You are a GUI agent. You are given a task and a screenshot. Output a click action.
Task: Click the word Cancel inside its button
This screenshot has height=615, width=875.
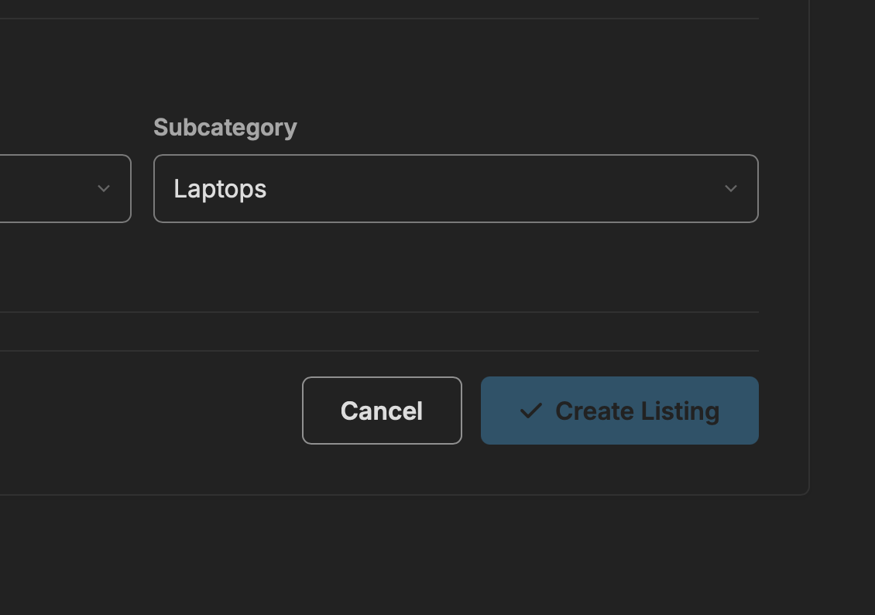pyautogui.click(x=382, y=411)
